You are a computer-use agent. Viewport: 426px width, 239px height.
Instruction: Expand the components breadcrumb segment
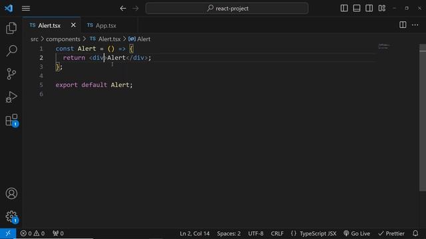pos(63,39)
